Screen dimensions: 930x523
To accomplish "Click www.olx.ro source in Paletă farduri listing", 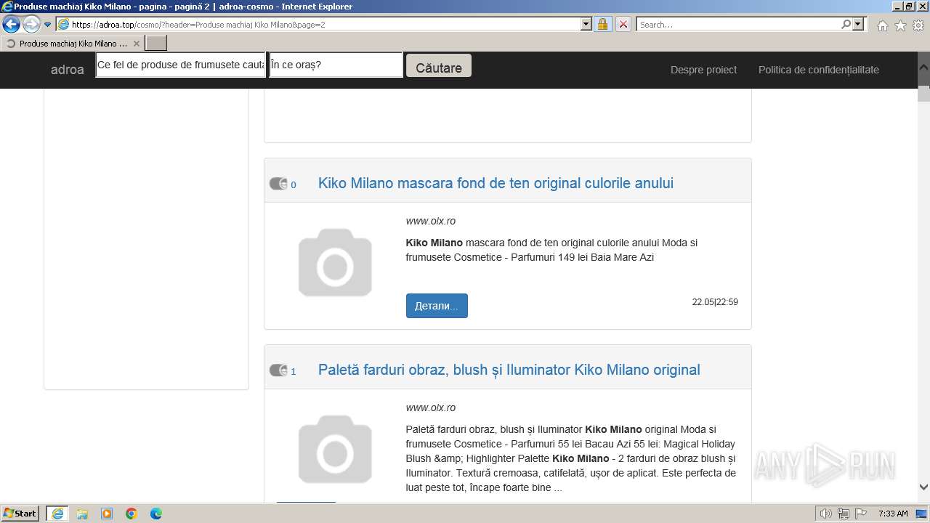I will point(431,408).
